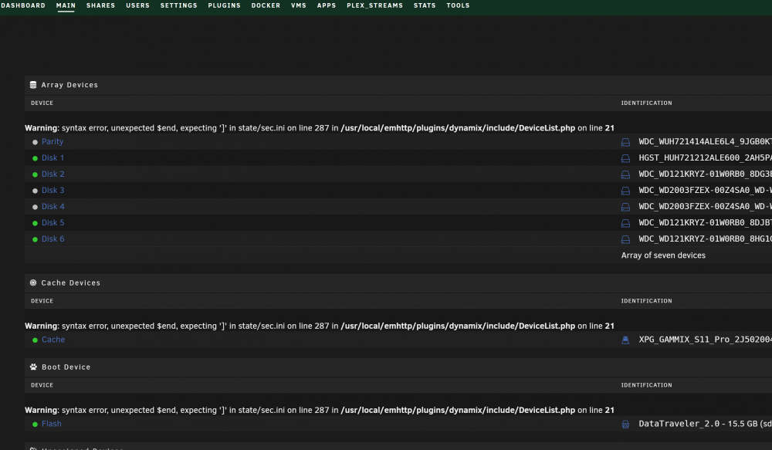
Task: Click the Disk 2 green status dot
Action: click(x=35, y=174)
